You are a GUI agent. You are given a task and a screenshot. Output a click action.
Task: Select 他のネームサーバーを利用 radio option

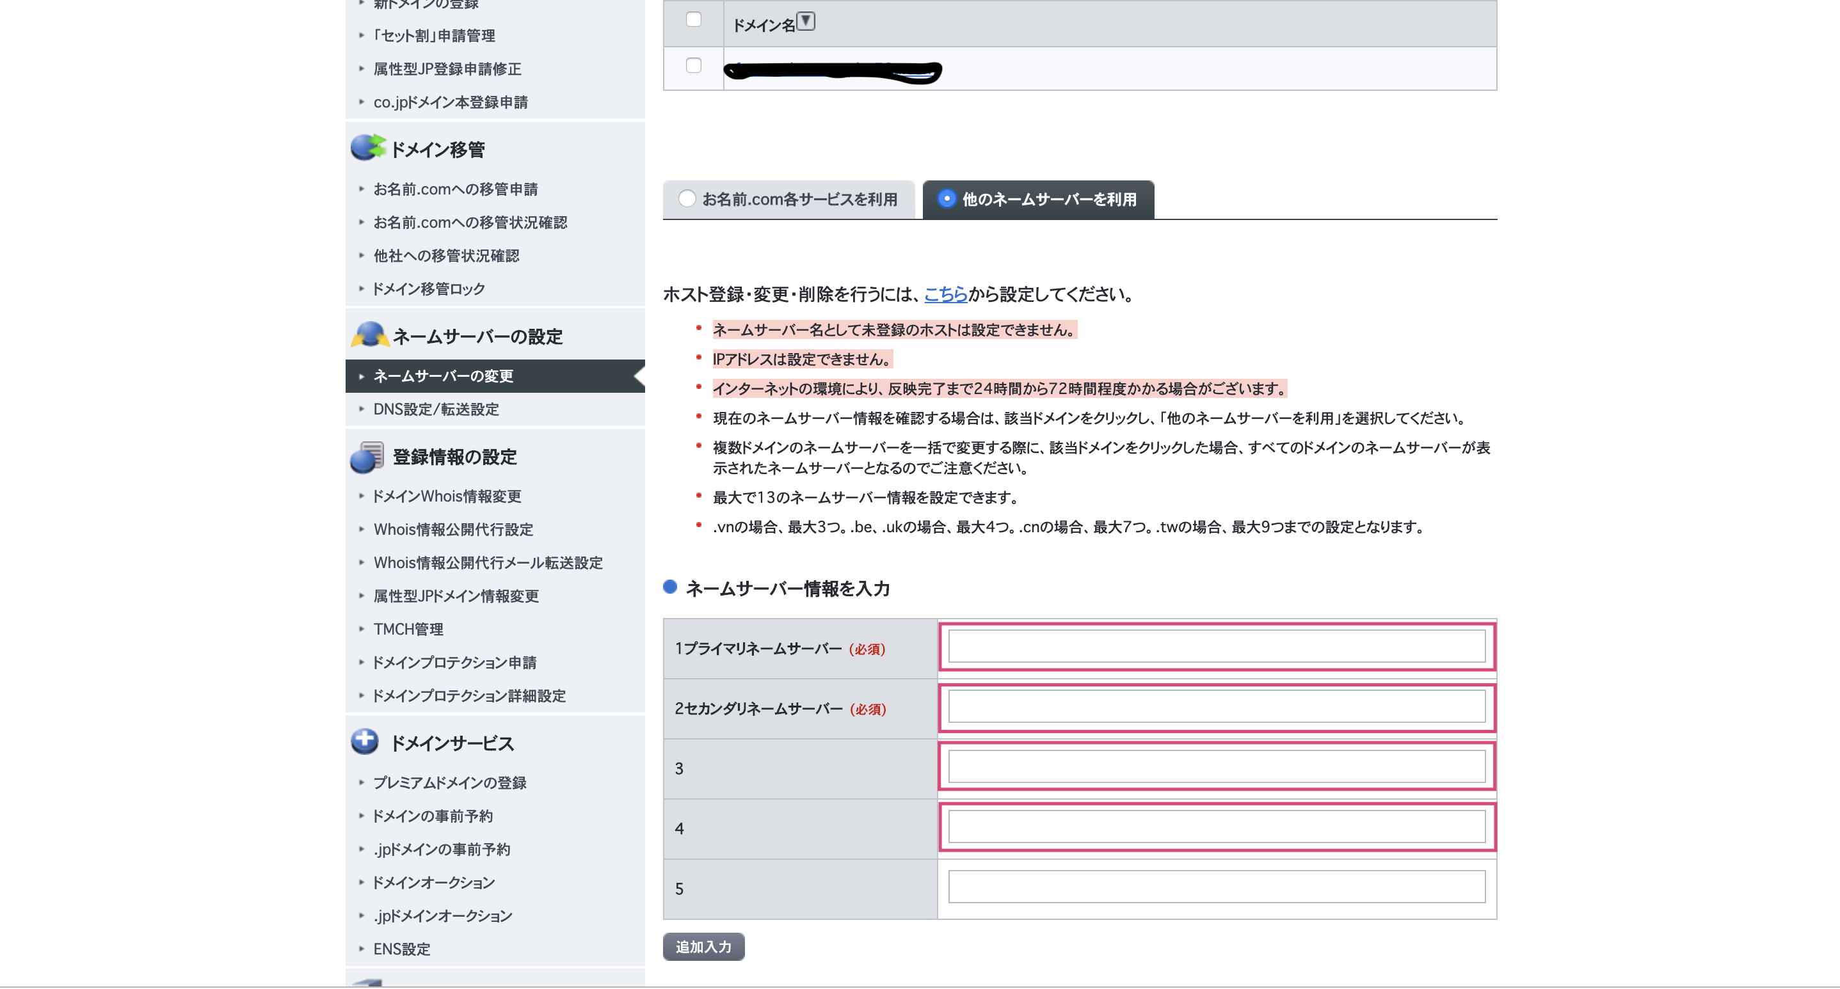pyautogui.click(x=947, y=198)
